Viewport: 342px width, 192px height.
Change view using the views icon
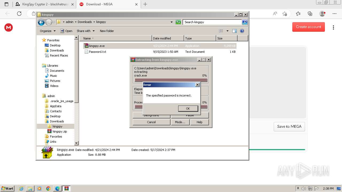point(221,31)
